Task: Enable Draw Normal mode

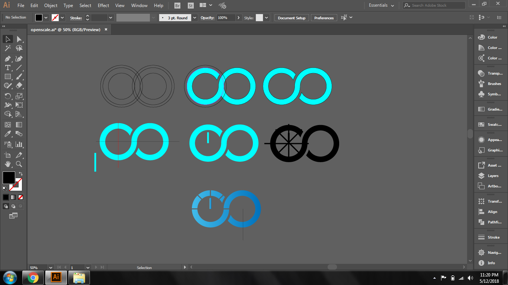Action: coord(6,206)
